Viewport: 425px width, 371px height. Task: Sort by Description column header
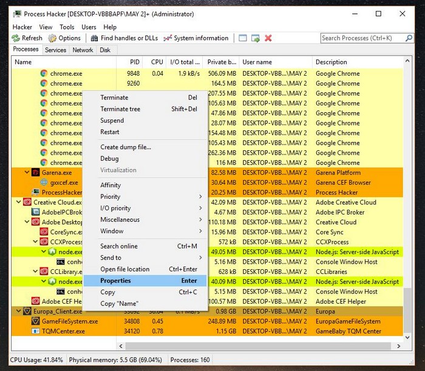tap(358, 62)
